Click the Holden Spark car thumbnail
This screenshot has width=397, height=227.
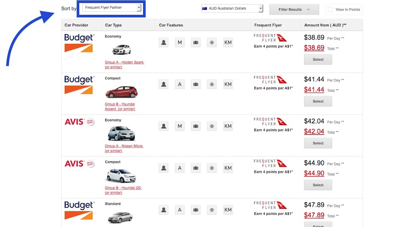pyautogui.click(x=121, y=49)
